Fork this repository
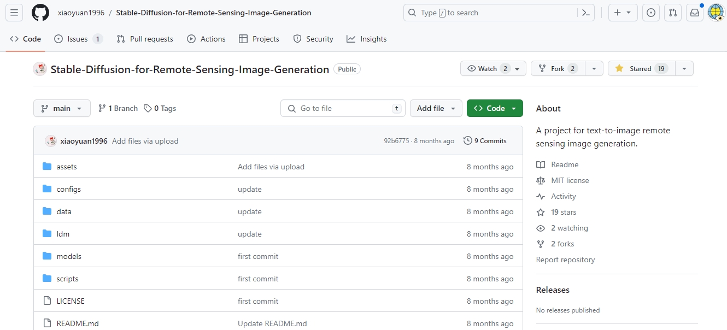This screenshot has width=727, height=330. coord(558,68)
